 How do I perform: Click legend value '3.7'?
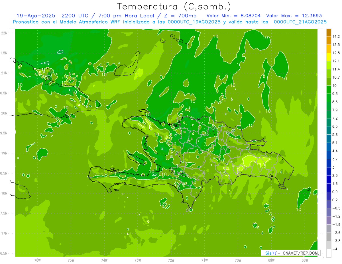pyautogui.click(x=335, y=159)
